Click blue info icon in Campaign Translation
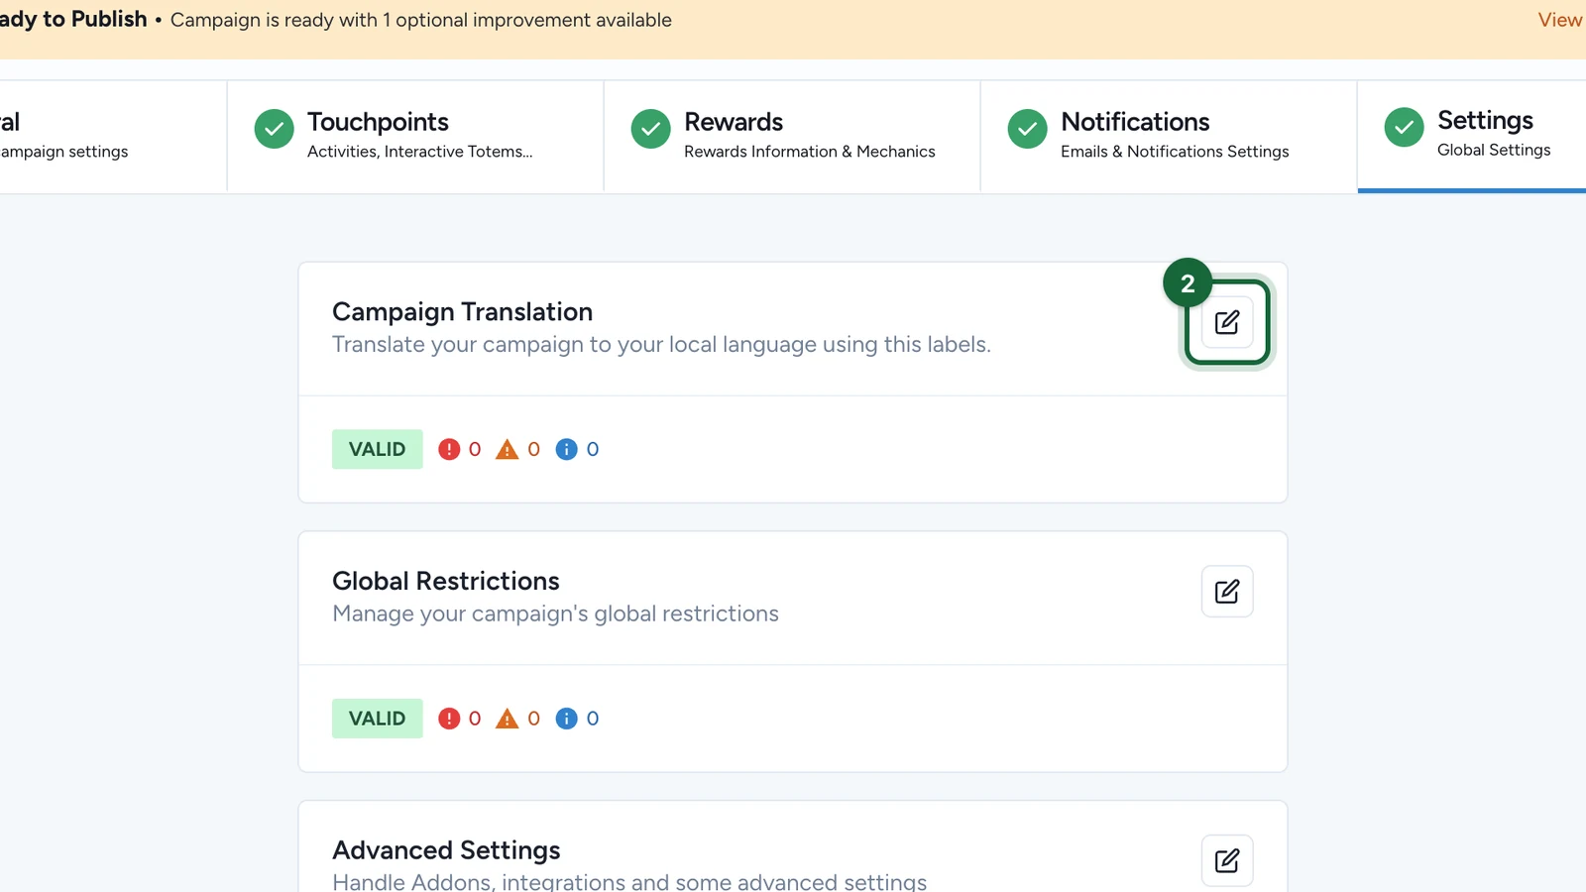The height and width of the screenshot is (892, 1586). pos(567,449)
